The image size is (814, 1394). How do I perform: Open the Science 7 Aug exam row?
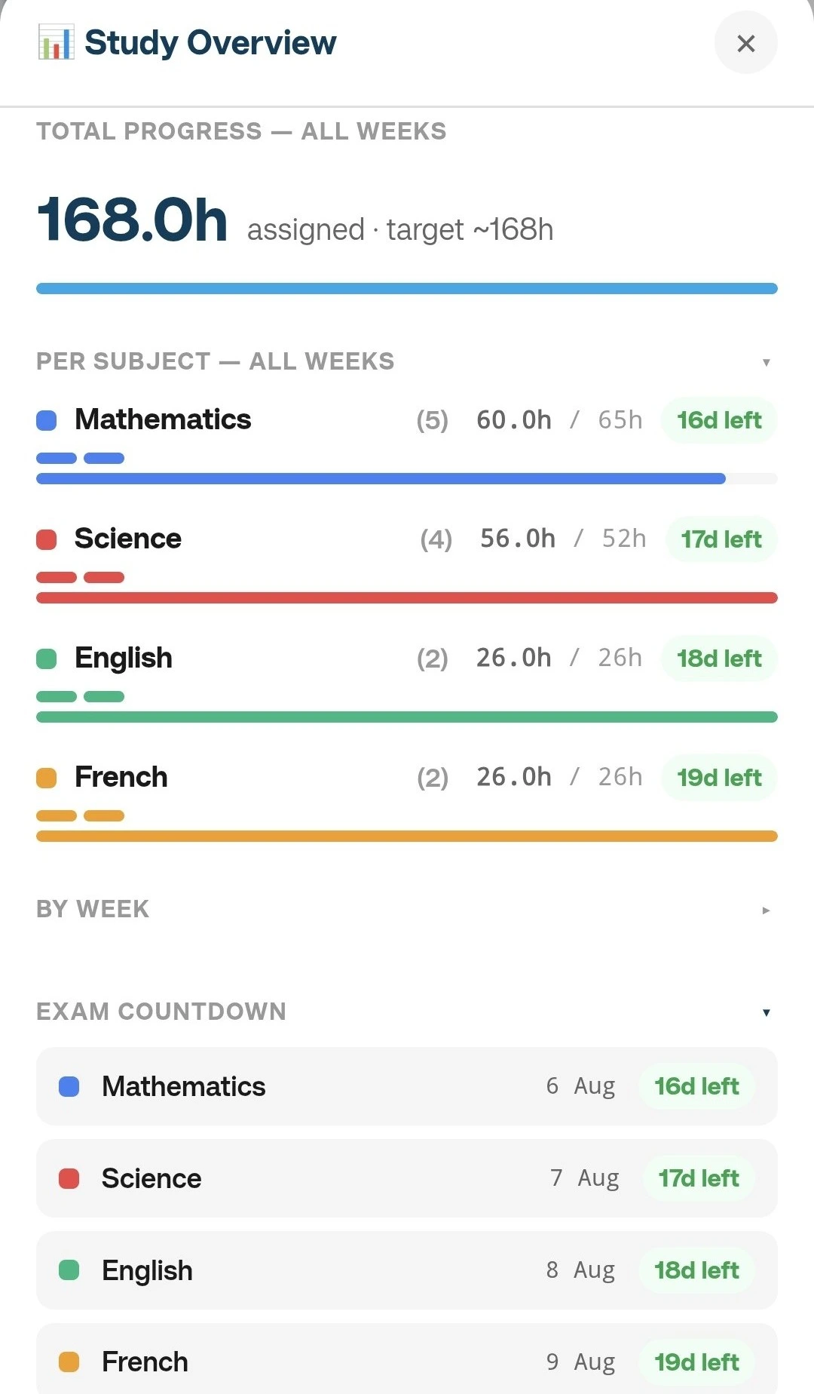tap(407, 1178)
